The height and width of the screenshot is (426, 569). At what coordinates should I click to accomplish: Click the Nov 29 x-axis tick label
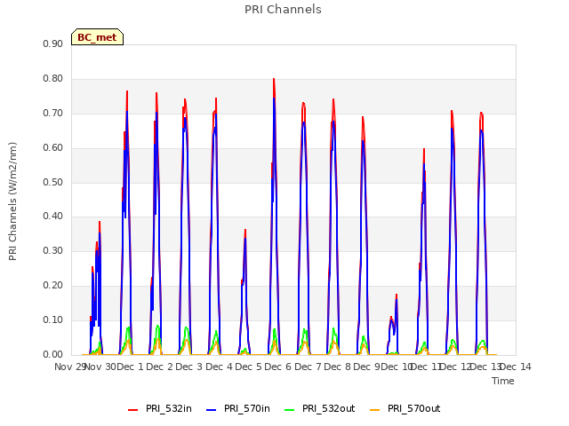click(69, 367)
